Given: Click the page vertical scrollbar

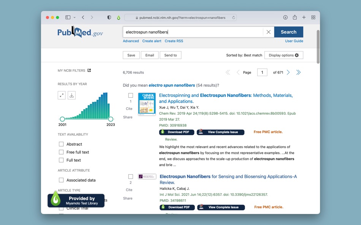Looking at the screenshot, I should [x=318, y=47].
